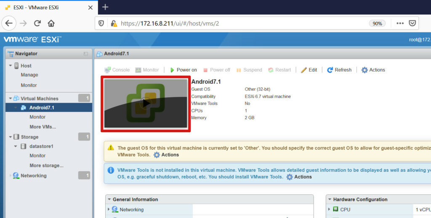431x218 pixels.
Task: Minimize the Navigator panel
Action: click(86, 54)
